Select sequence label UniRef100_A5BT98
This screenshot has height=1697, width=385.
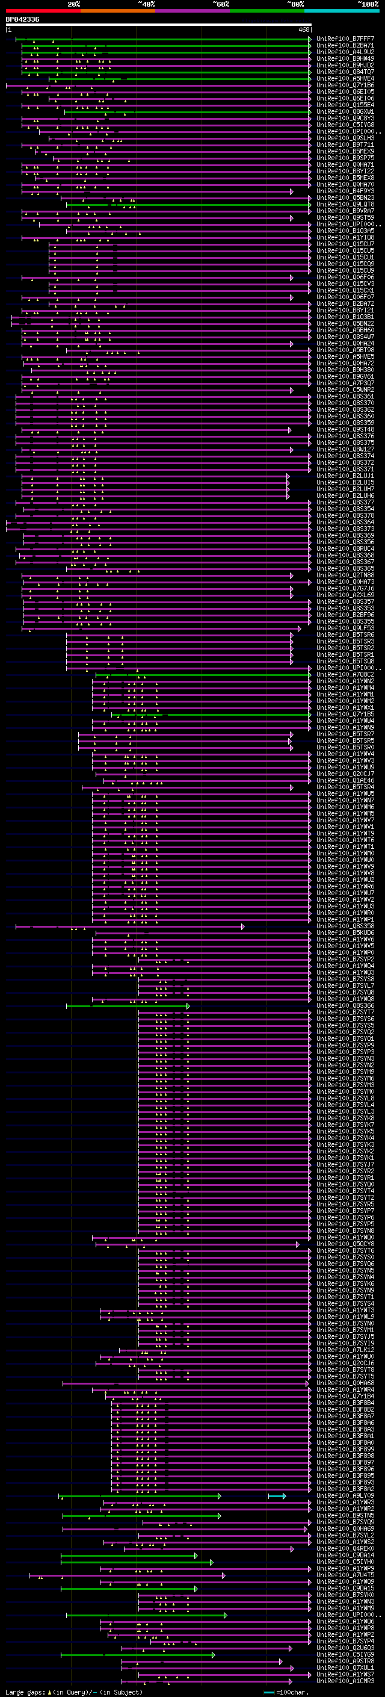point(345,350)
